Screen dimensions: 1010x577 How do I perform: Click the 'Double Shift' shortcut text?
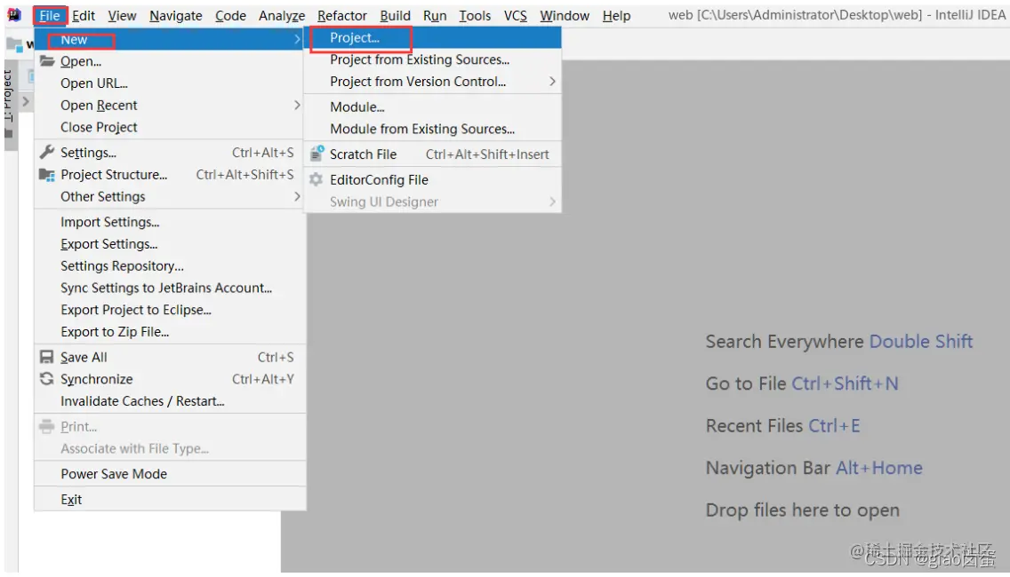pos(920,341)
